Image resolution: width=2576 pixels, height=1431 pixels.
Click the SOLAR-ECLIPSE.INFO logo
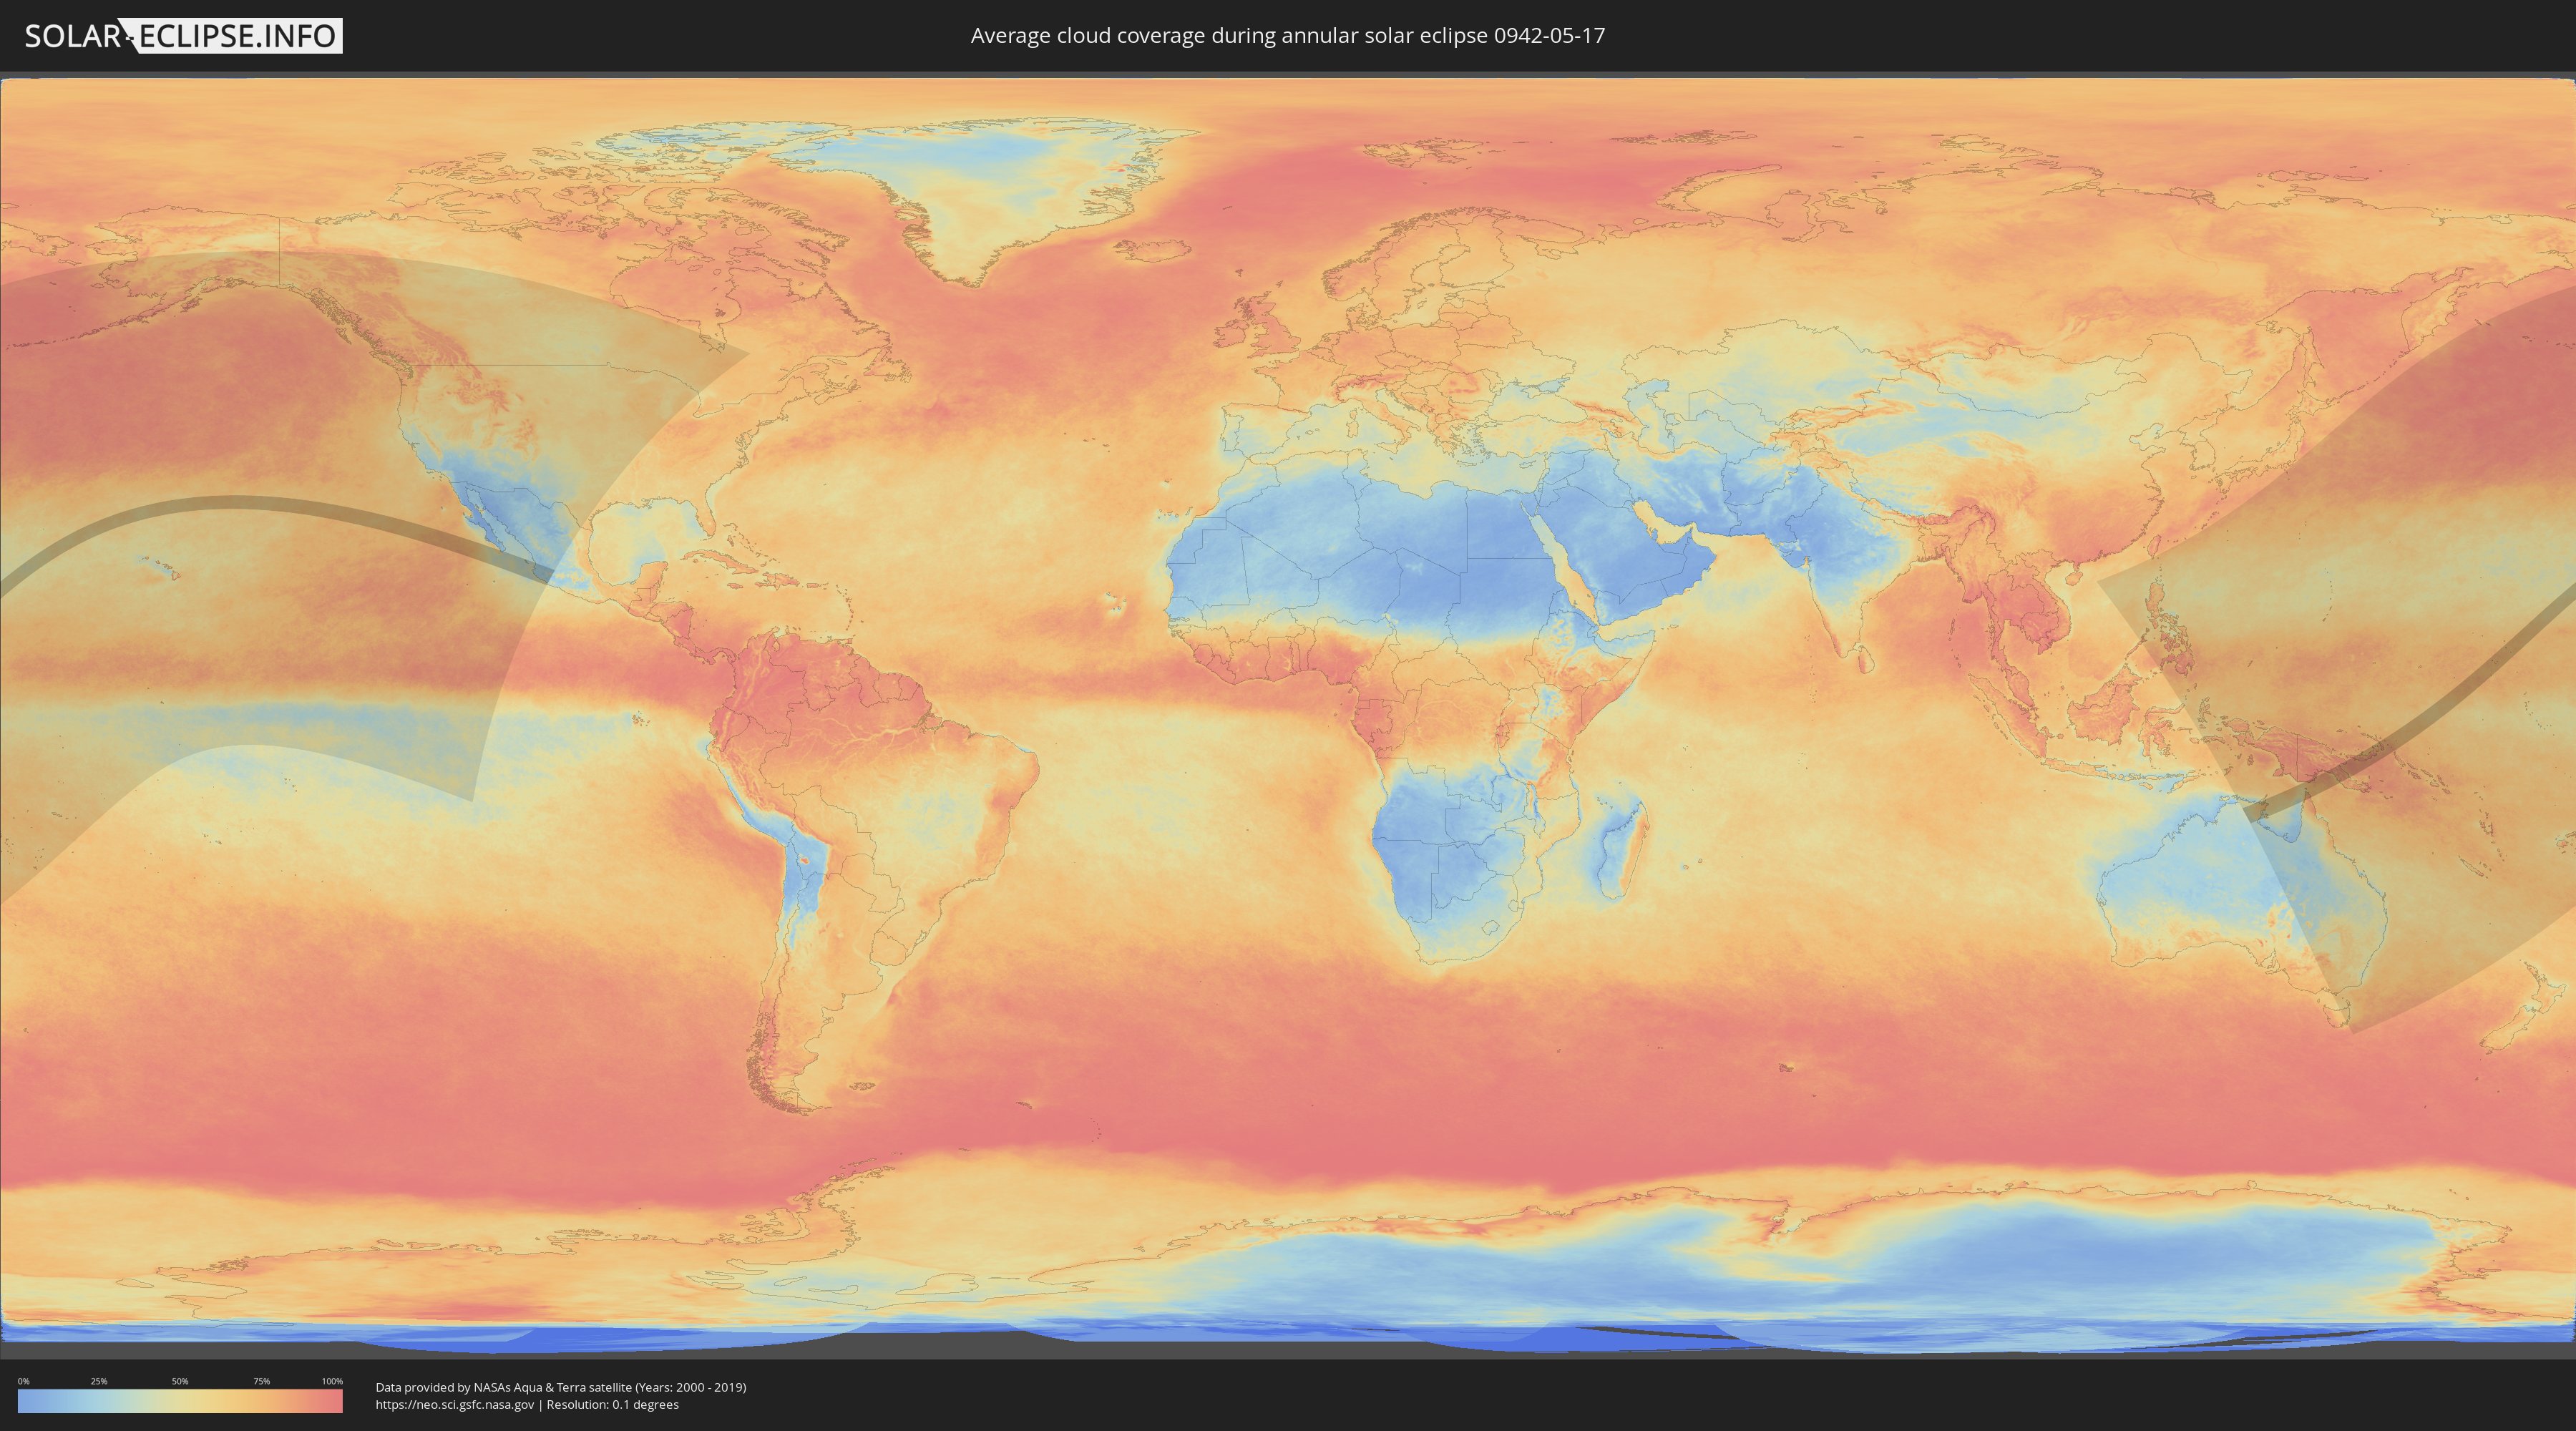(x=183, y=36)
